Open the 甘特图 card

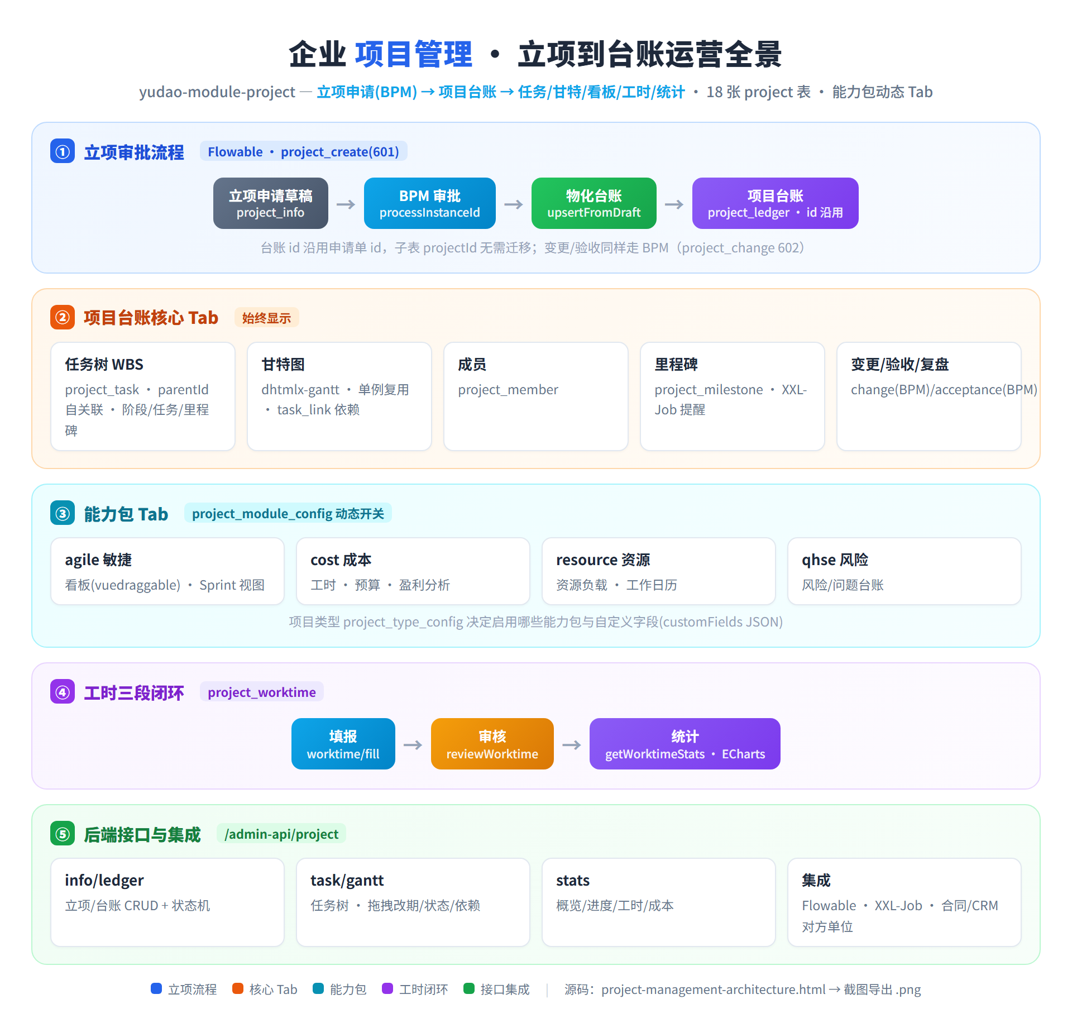pyautogui.click(x=339, y=396)
